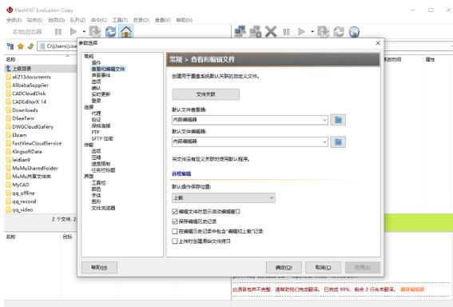Viewport: 453px width, 307px height.
Task: Select 文件浏览器 in the settings tree
Action: 103,208
